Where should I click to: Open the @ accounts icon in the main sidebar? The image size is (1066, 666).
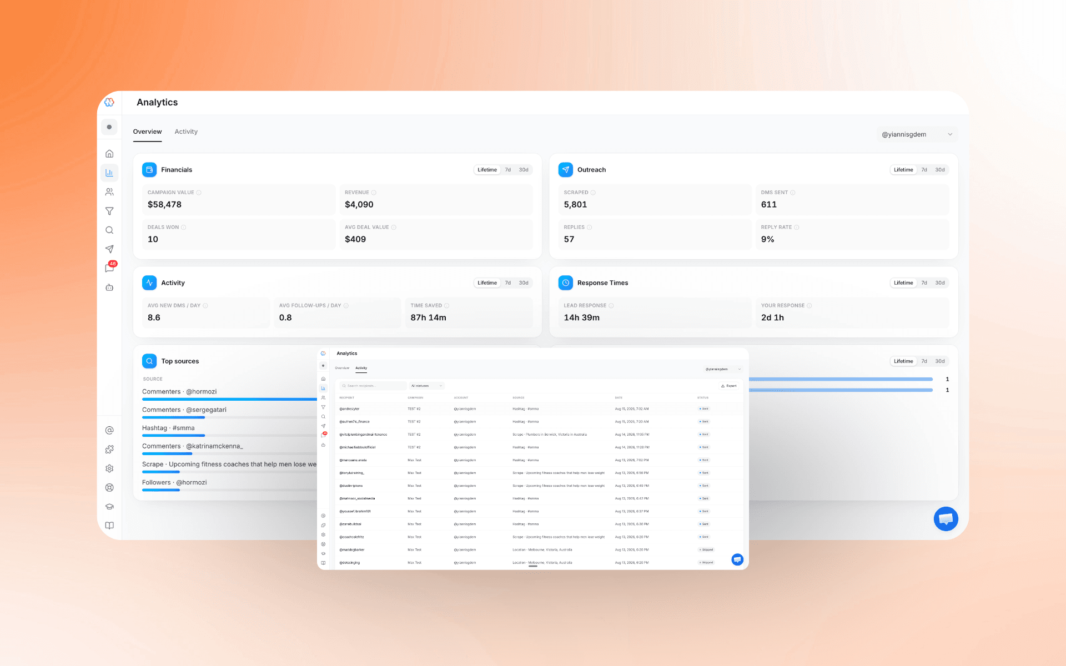(x=109, y=430)
